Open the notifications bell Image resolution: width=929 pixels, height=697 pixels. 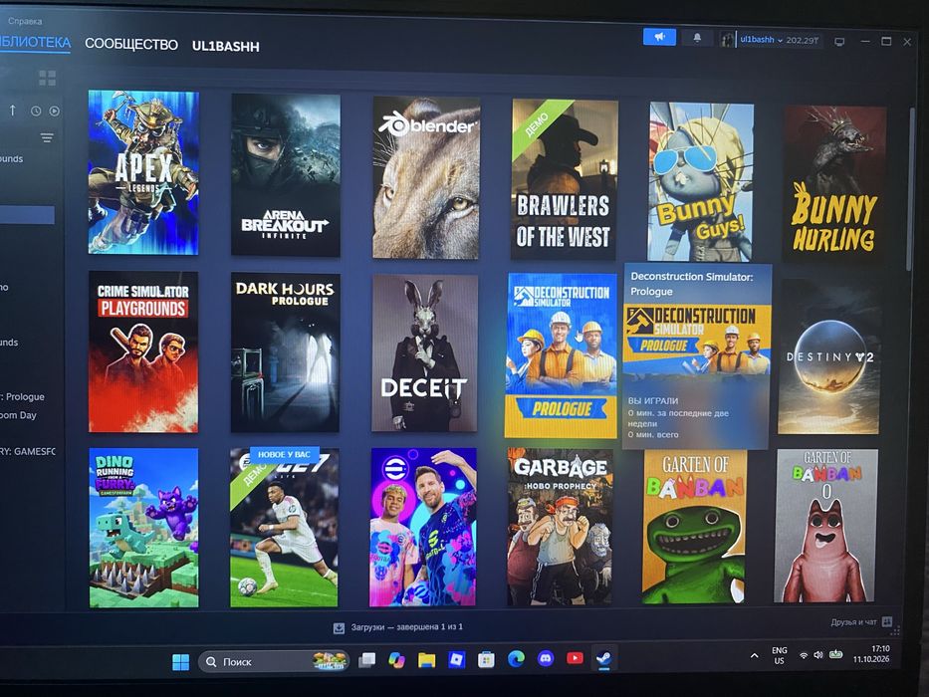(x=697, y=38)
